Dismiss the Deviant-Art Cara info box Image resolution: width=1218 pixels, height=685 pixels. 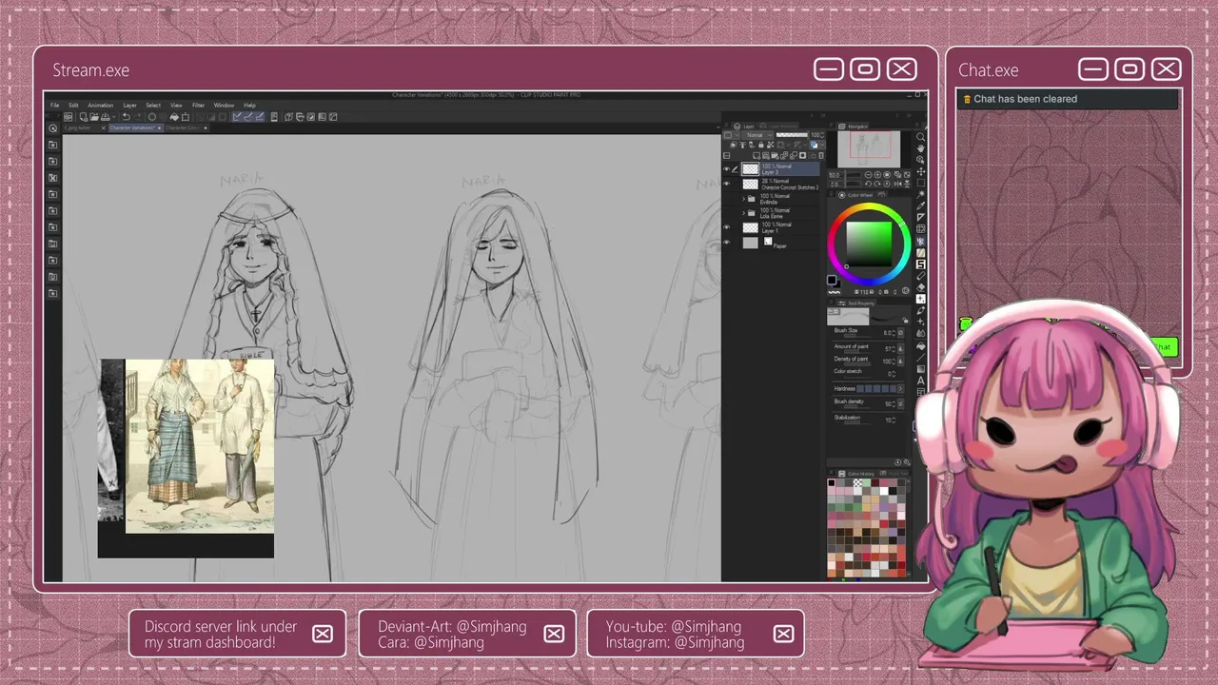point(554,634)
